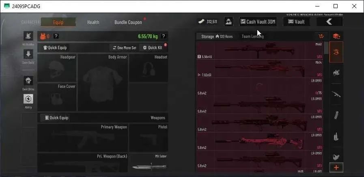Screen dimensions: 364x177
Task: Switch to the Equip tab
Action: click(x=58, y=22)
